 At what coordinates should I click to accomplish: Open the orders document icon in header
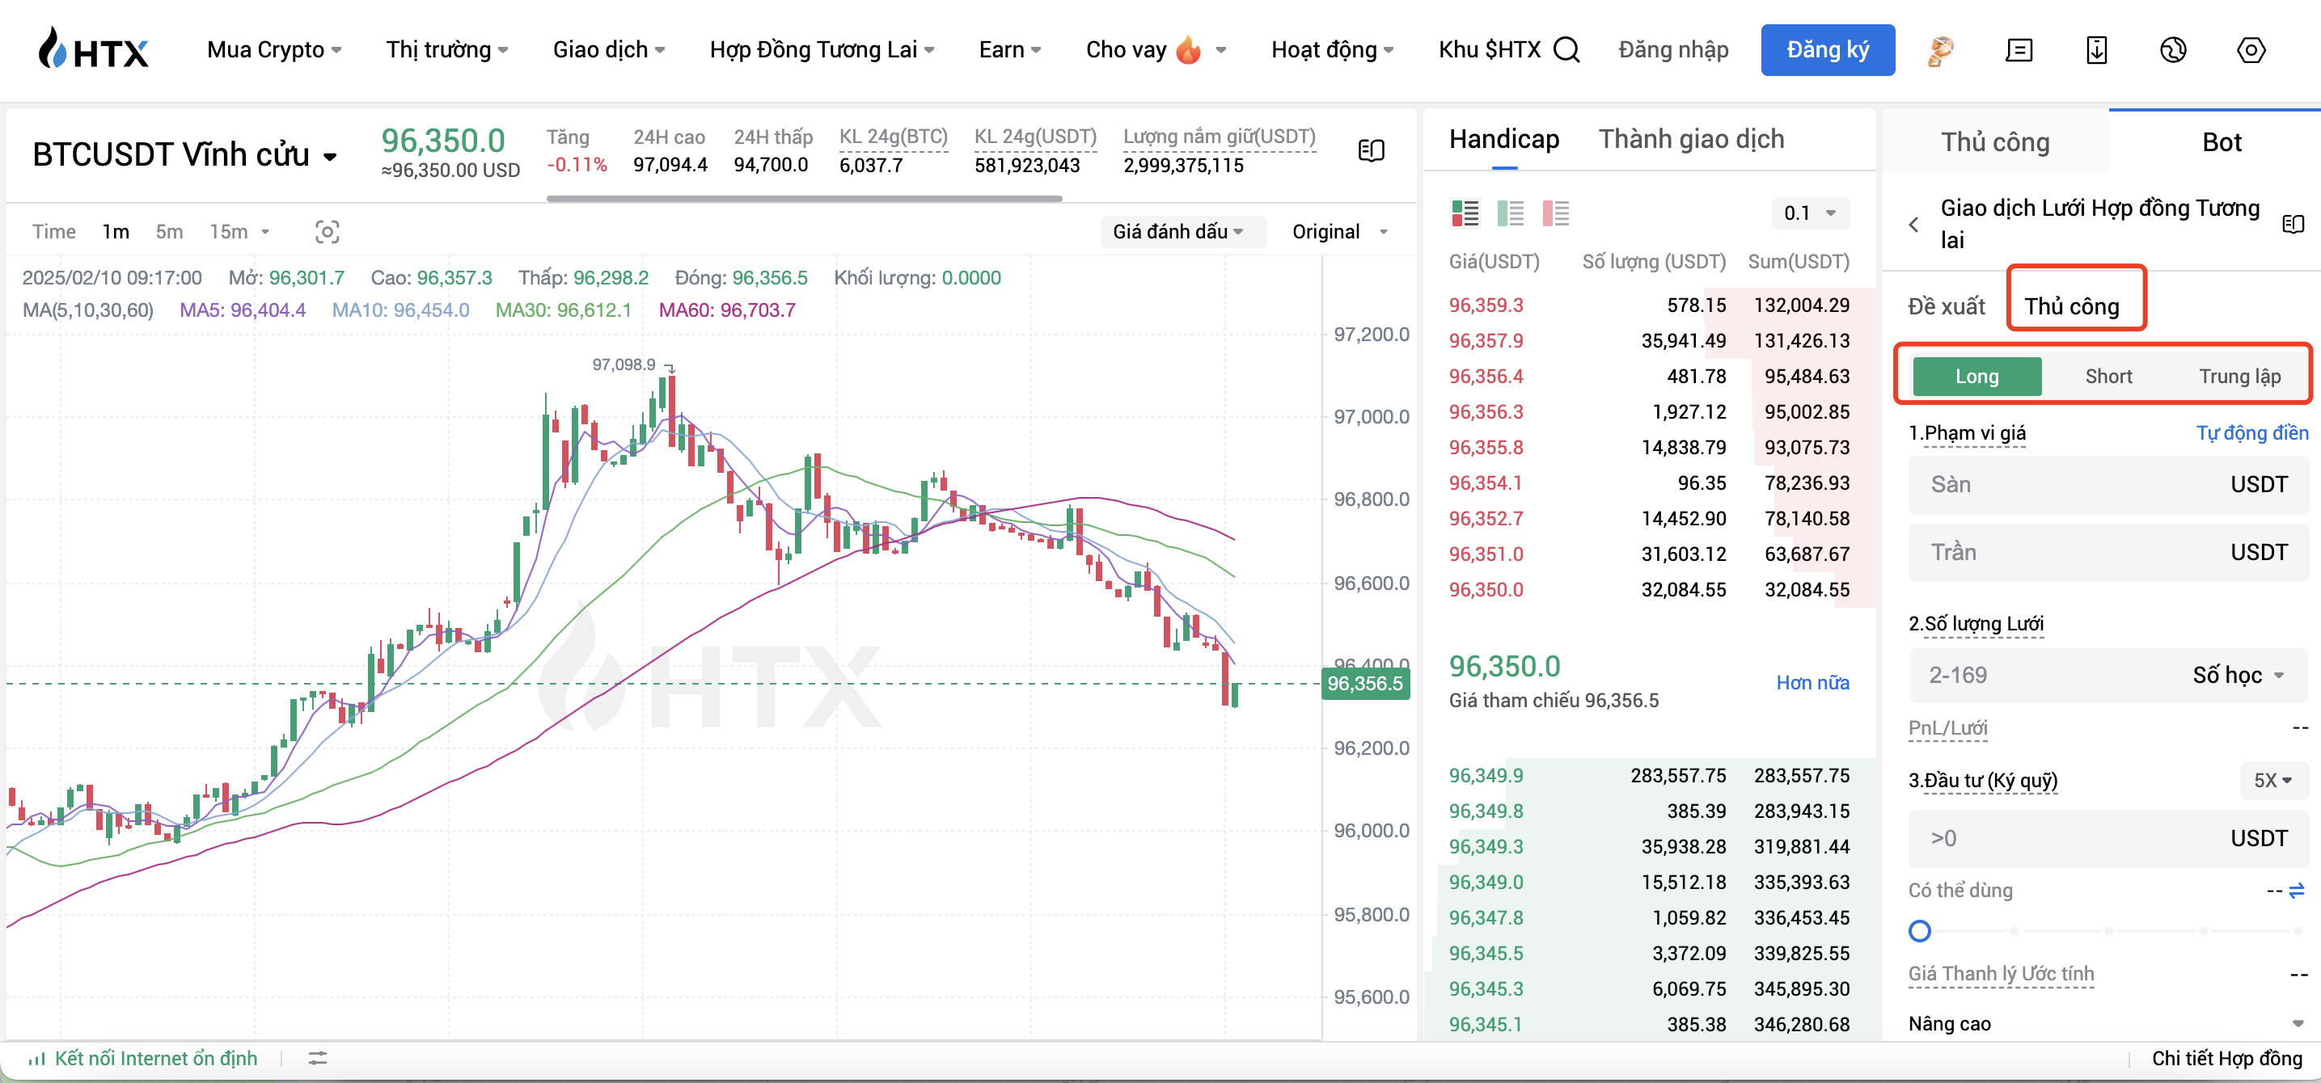[2019, 50]
